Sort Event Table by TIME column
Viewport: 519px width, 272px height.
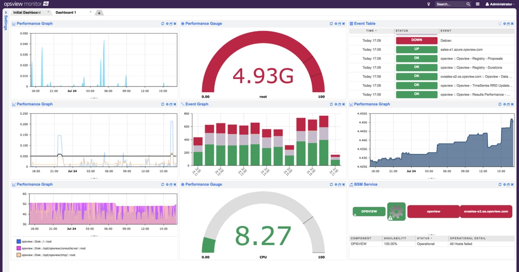(371, 31)
